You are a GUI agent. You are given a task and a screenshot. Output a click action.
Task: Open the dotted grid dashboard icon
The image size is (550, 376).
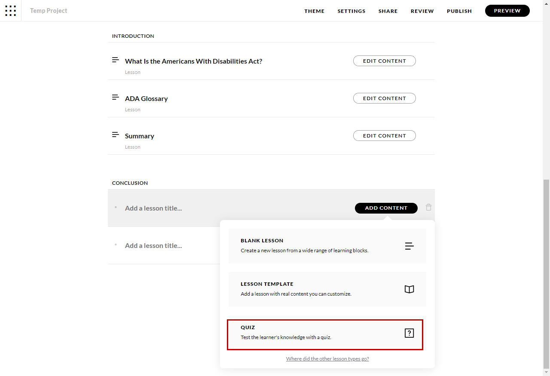coord(11,11)
